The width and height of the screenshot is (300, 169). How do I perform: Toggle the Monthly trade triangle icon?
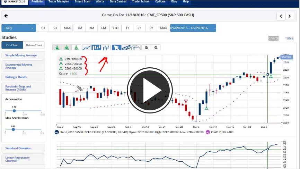coord(57,48)
